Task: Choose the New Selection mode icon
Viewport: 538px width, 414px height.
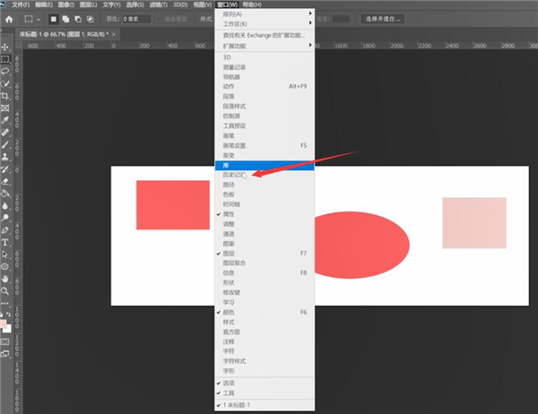Action: [x=54, y=19]
